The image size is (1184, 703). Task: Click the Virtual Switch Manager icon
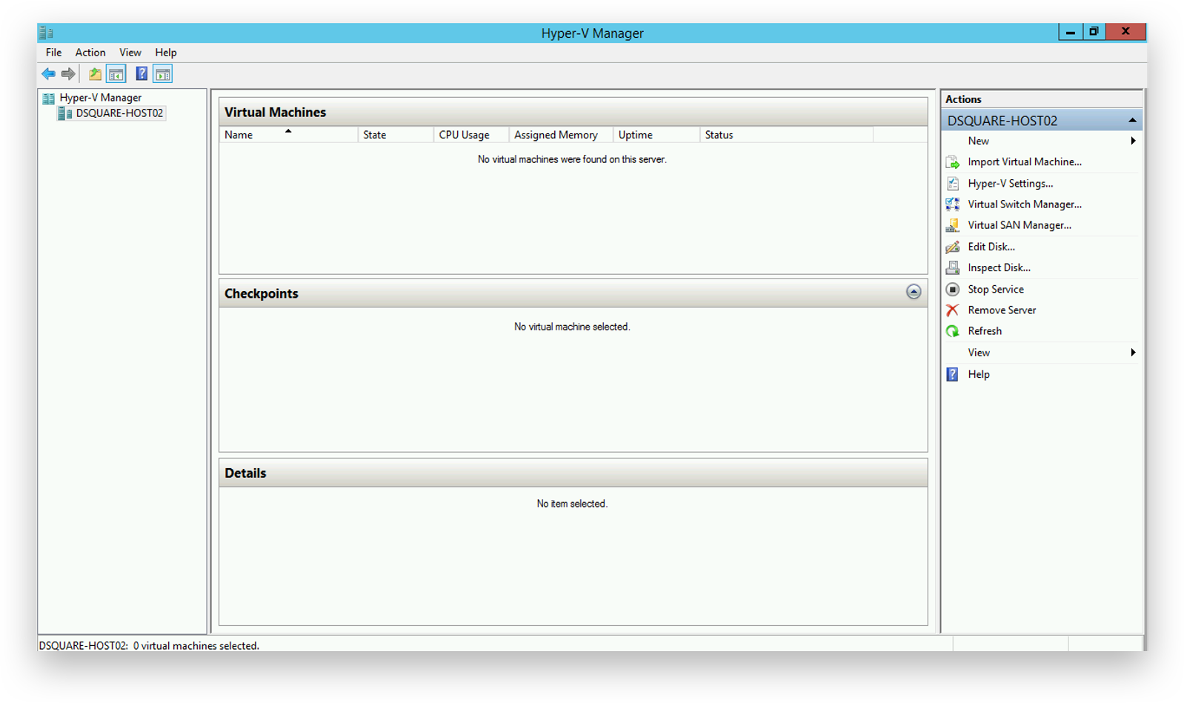point(953,204)
